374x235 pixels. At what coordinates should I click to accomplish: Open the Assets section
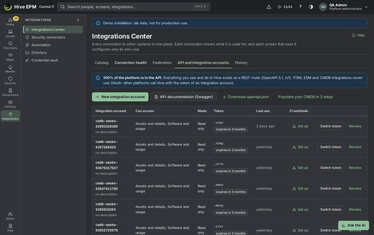[10, 34]
